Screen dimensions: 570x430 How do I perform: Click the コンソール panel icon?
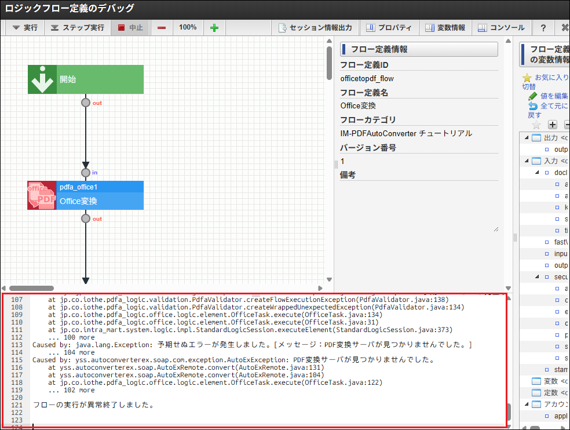pyautogui.click(x=483, y=28)
